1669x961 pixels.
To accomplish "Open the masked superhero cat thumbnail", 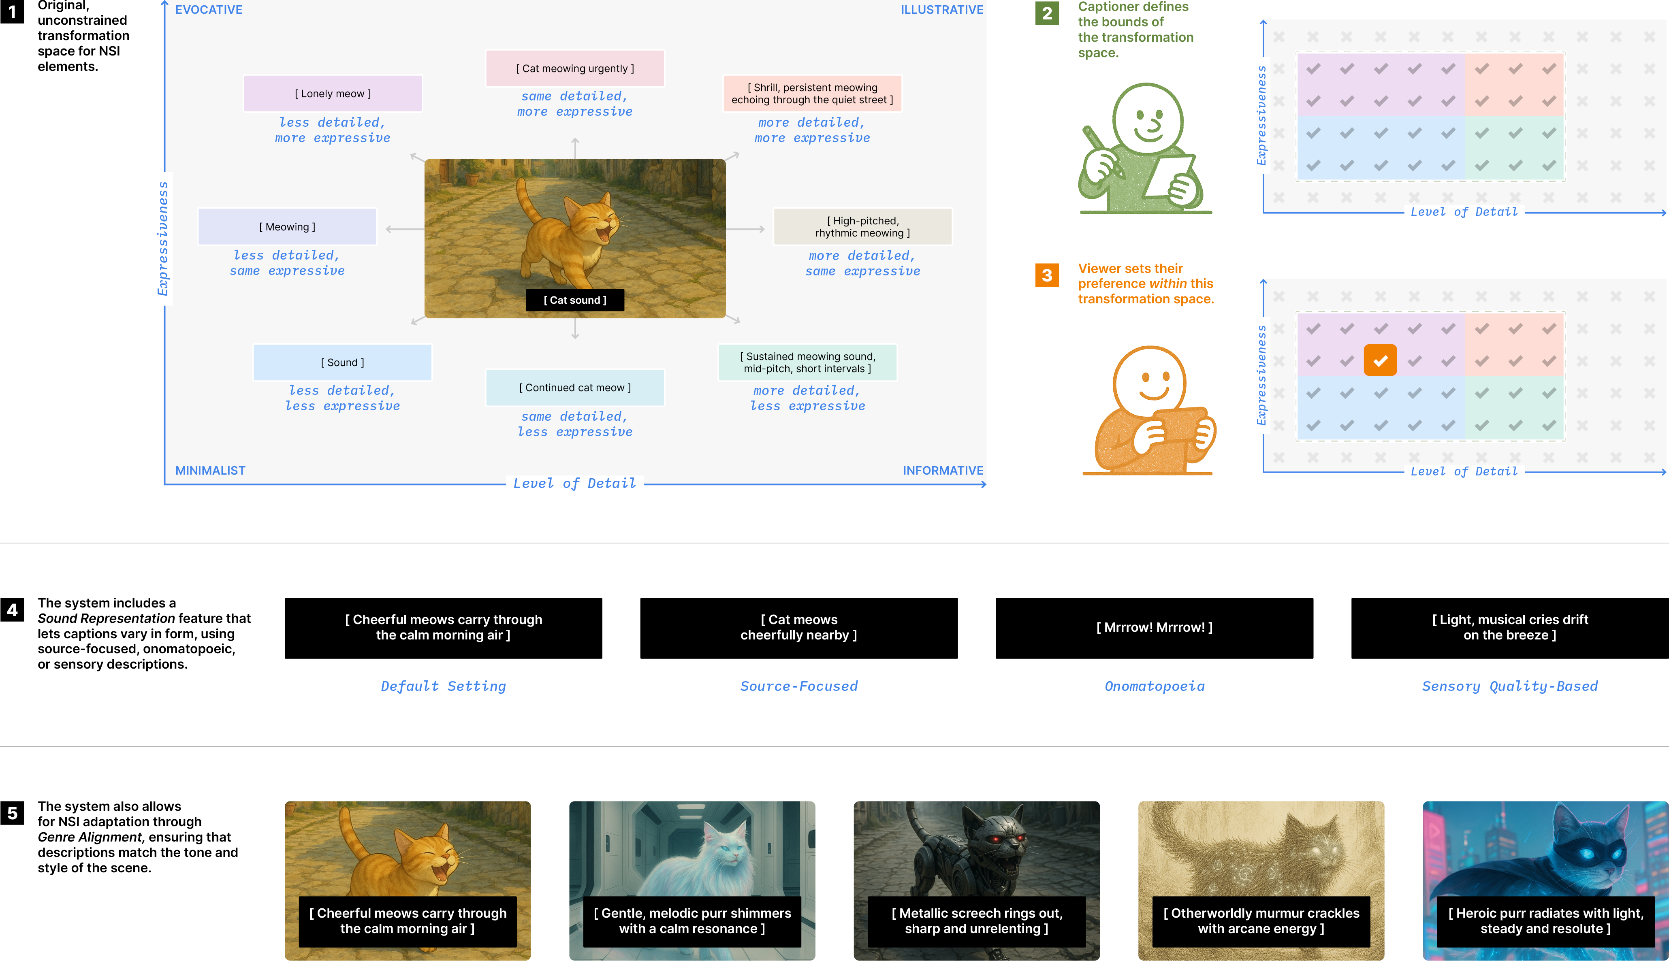I will click(1545, 851).
